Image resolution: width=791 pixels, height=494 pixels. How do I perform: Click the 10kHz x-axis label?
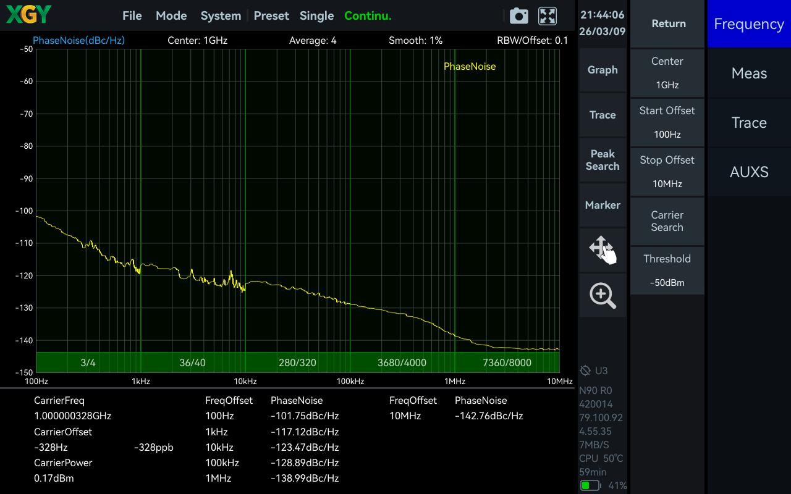(x=245, y=381)
